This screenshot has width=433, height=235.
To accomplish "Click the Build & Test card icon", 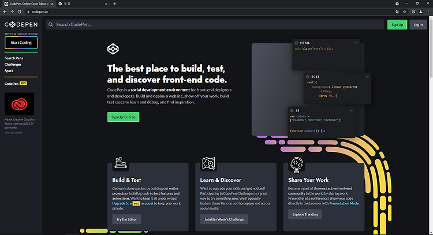I will [121, 163].
